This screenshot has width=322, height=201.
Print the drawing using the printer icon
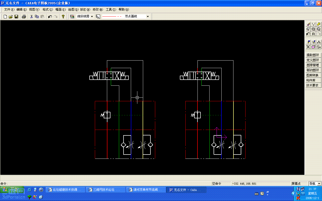24,17
